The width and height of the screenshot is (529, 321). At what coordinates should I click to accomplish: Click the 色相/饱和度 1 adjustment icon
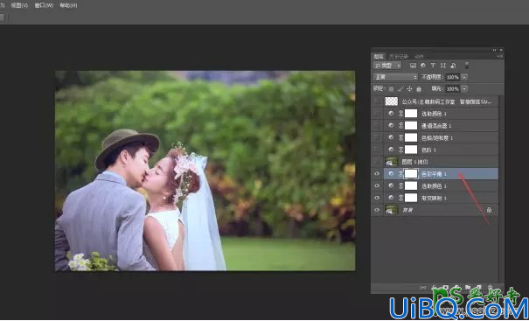(391, 137)
